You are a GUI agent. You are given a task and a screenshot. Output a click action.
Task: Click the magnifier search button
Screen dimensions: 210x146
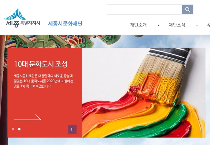pyautogui.click(x=188, y=9)
